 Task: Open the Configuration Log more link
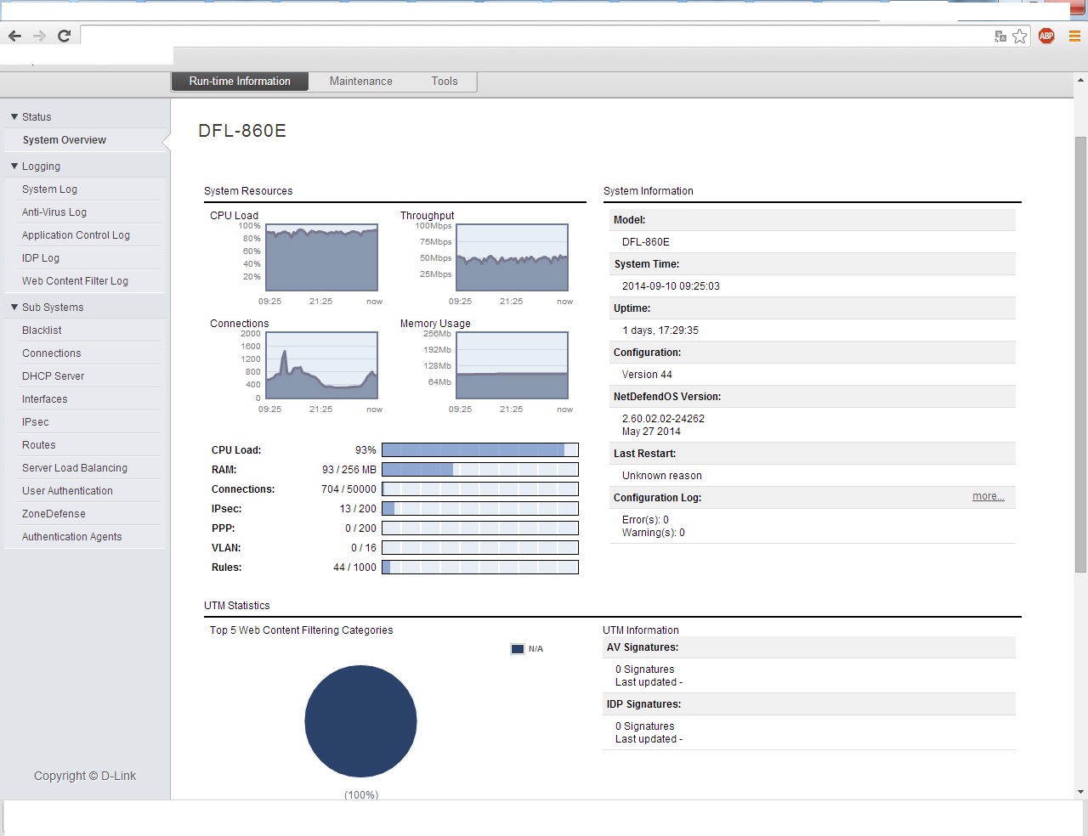[x=988, y=496]
